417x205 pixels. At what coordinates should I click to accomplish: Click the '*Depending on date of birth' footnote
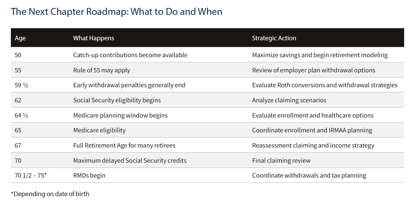tap(50, 194)
